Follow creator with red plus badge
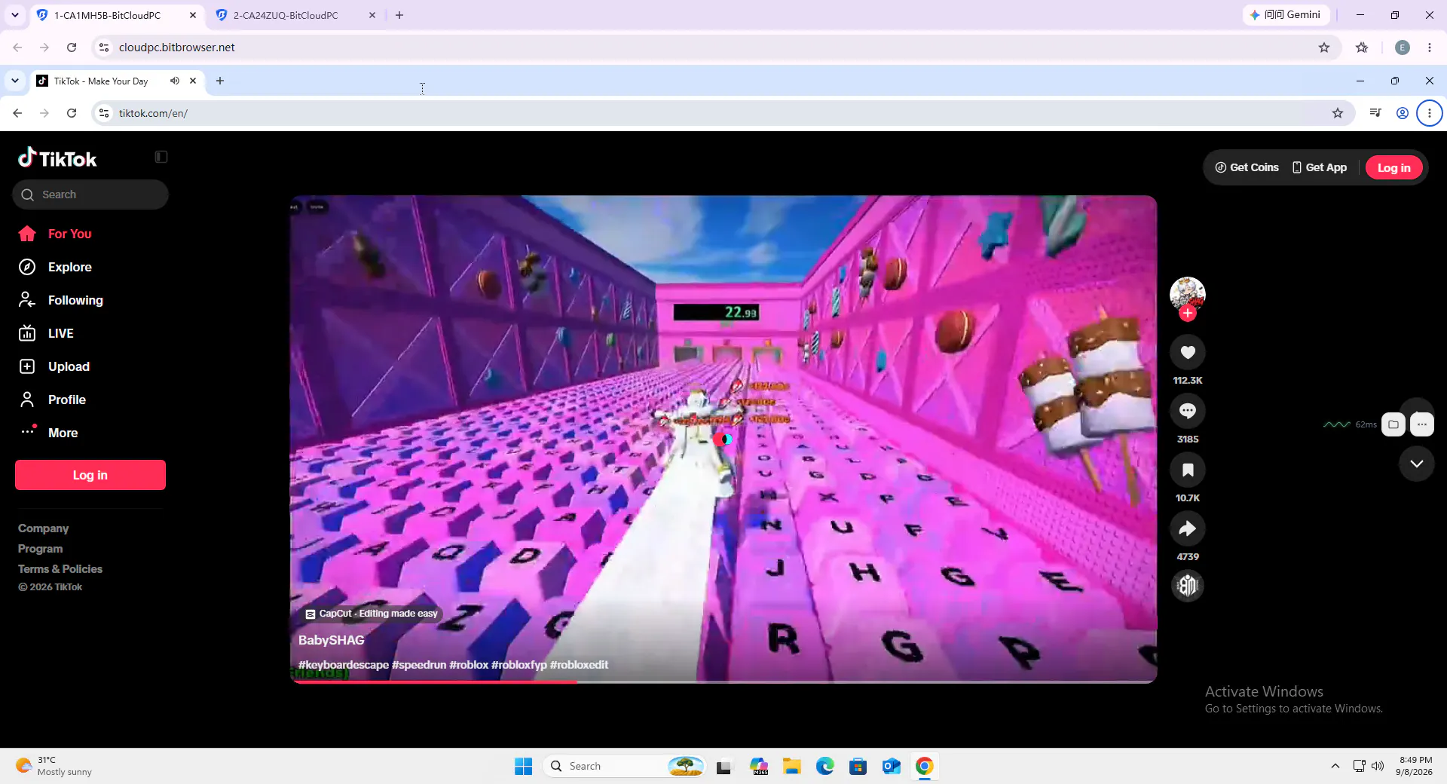The width and height of the screenshot is (1447, 784). [1188, 314]
